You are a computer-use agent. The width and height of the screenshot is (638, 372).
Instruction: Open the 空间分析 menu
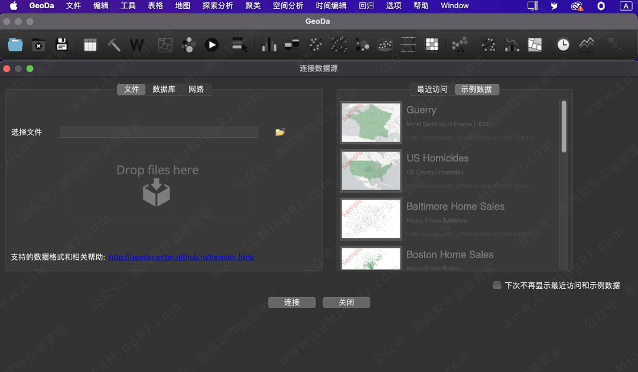coord(287,6)
